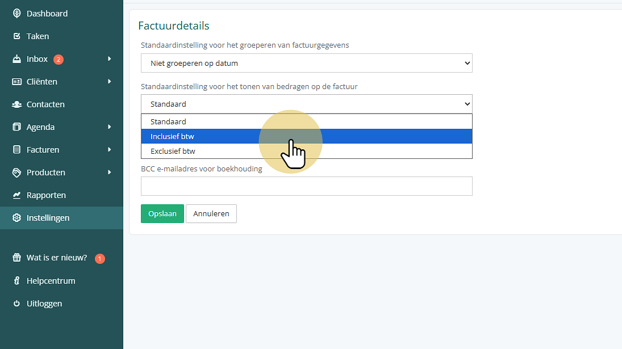The height and width of the screenshot is (349, 622).
Task: Click the Uitloggen power icon
Action: [x=16, y=304]
